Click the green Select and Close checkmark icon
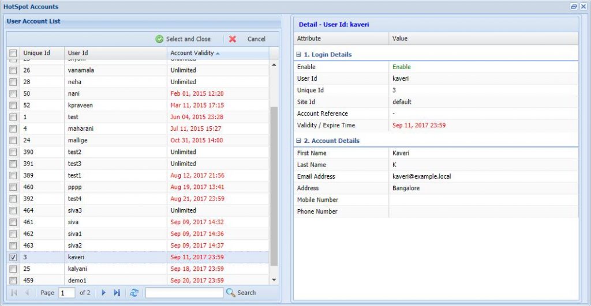Viewport: 591px width, 306px height. [159, 39]
